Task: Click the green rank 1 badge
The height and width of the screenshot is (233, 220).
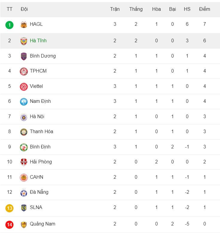Action: tap(9, 25)
